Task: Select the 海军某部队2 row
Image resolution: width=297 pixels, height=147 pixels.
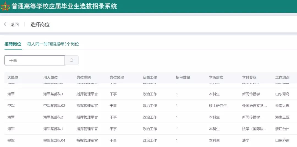Action: click(x=151, y=117)
